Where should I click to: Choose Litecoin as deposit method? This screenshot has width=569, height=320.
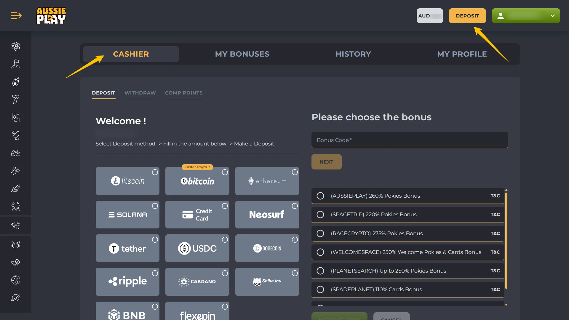pos(127,181)
